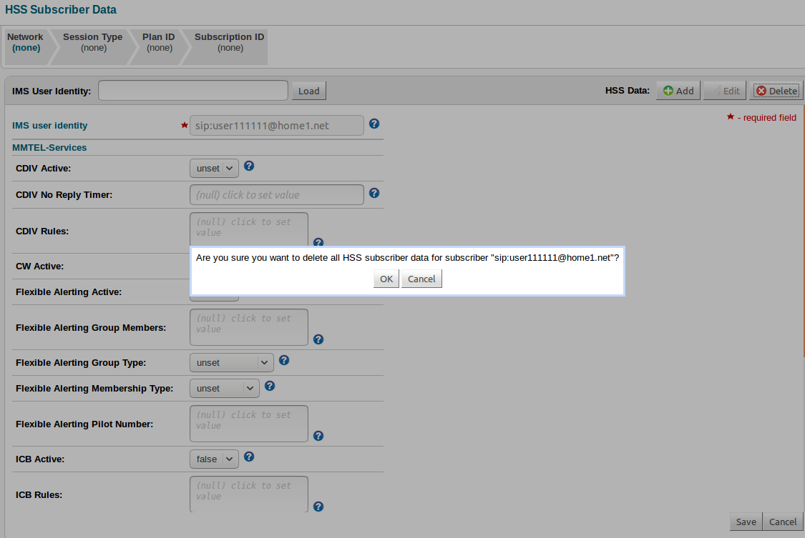The width and height of the screenshot is (805, 538).
Task: Open help for ICB Active setting
Action: coord(248,457)
